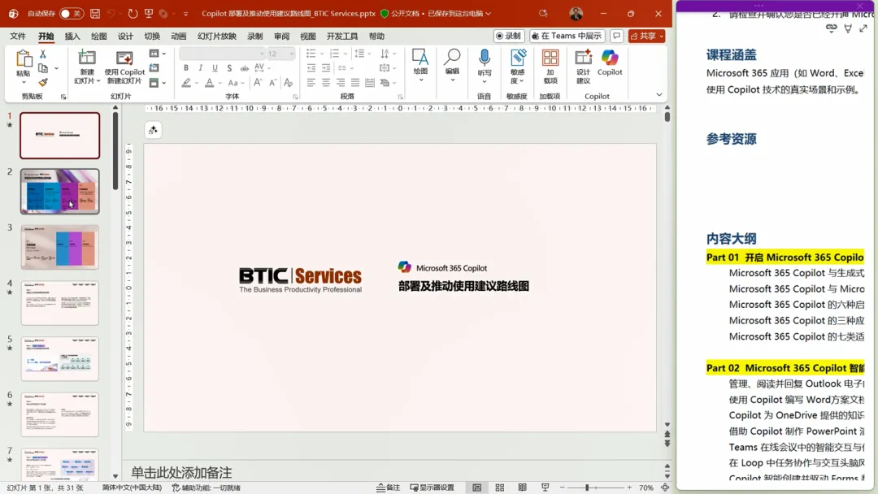The width and height of the screenshot is (878, 494).
Task: Click notes area 单击此处添加备注
Action: coord(181,472)
